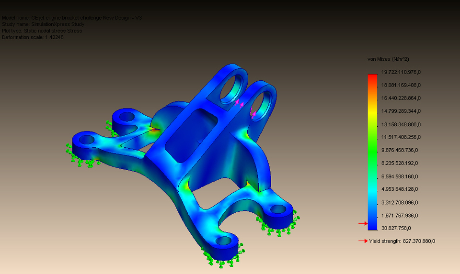Click green fixture arrows under front bottom foot
Screen dimensions: 460x274
tap(221, 258)
